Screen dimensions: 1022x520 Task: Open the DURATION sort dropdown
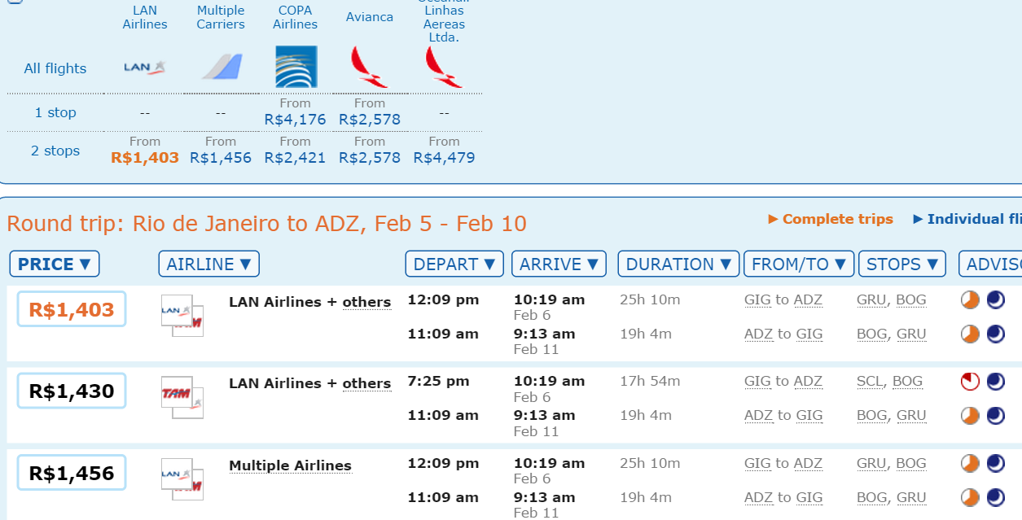pyautogui.click(x=678, y=264)
